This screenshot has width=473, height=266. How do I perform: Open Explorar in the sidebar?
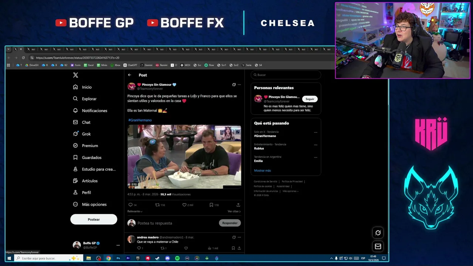[85, 99]
